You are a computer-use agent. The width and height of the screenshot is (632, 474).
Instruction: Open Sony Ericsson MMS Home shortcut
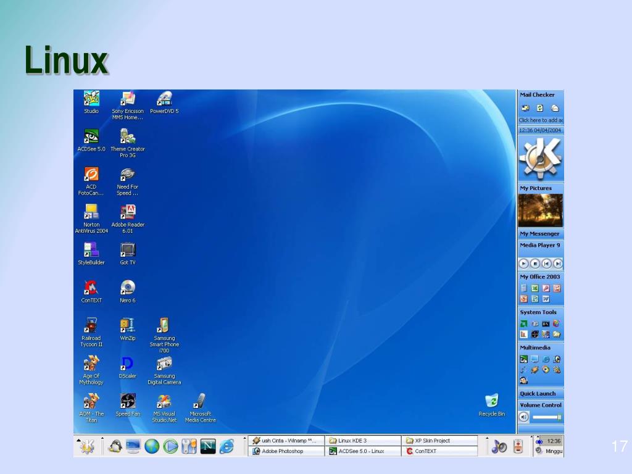coord(127,106)
